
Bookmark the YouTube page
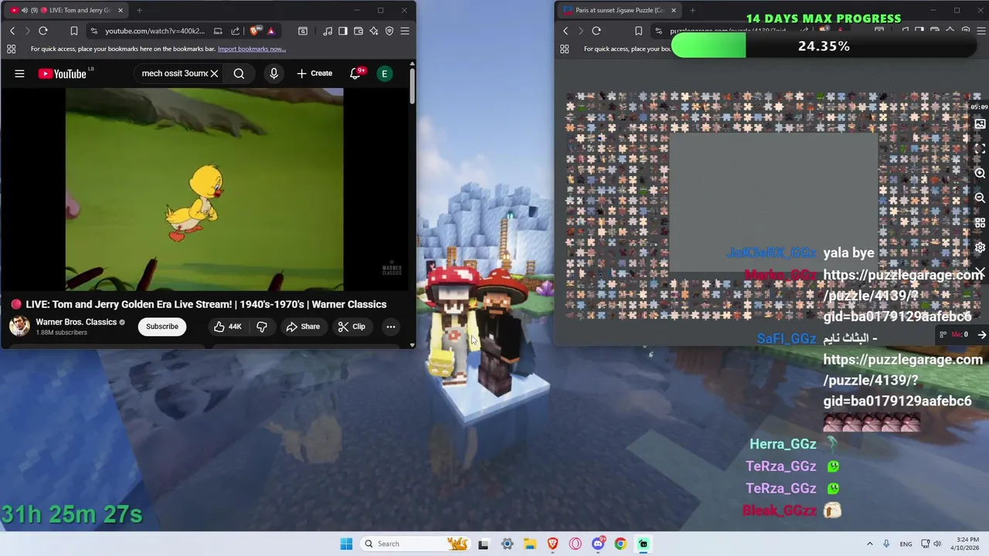coord(74,31)
